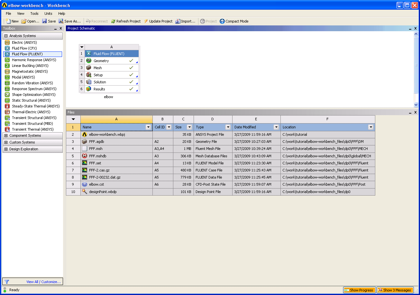The height and width of the screenshot is (295, 420).
Task: Click the Open folder toolbar icon
Action: click(x=24, y=21)
